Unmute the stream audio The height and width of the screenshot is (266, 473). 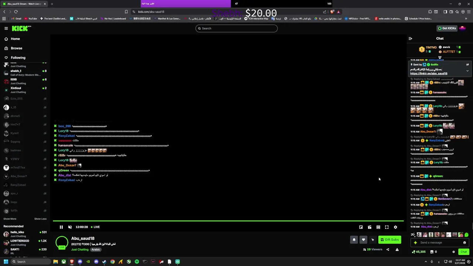click(x=70, y=227)
